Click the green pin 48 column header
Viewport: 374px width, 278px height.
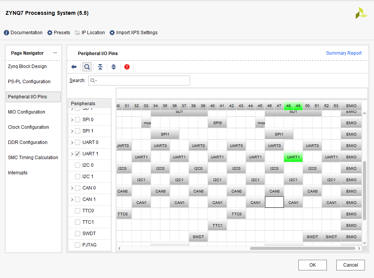click(x=288, y=106)
